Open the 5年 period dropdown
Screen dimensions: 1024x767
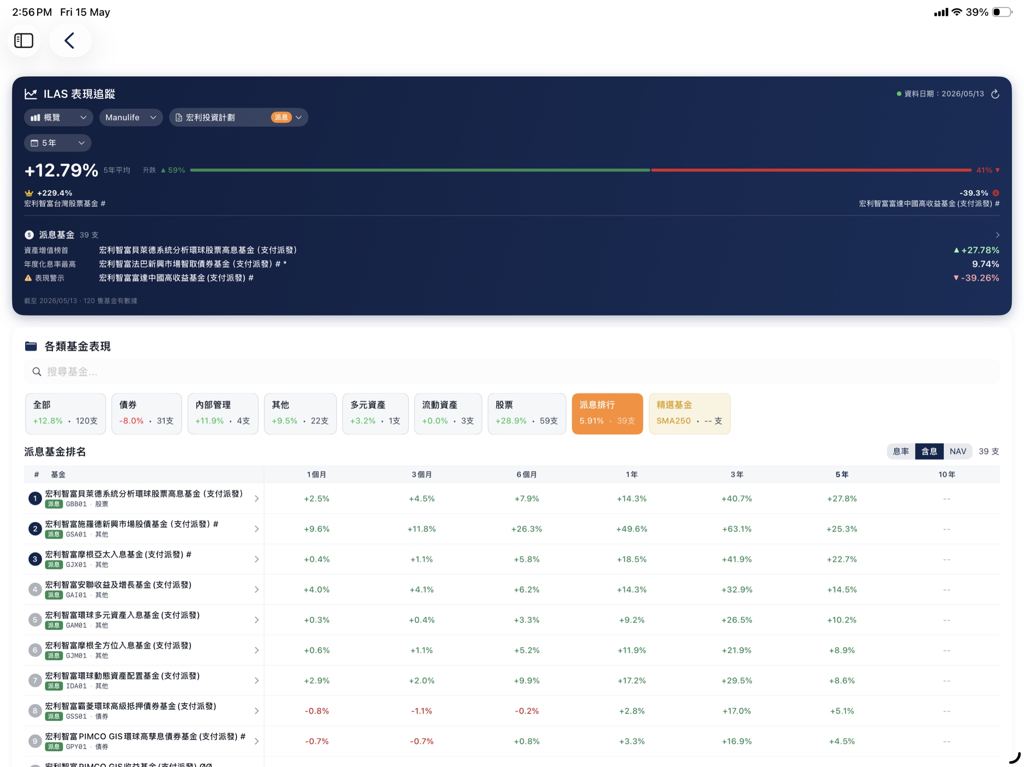point(58,143)
